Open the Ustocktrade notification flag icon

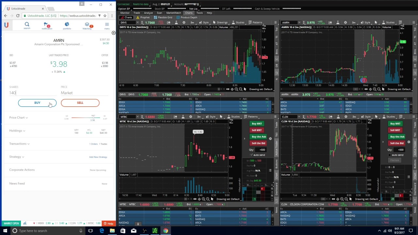point(47,25)
